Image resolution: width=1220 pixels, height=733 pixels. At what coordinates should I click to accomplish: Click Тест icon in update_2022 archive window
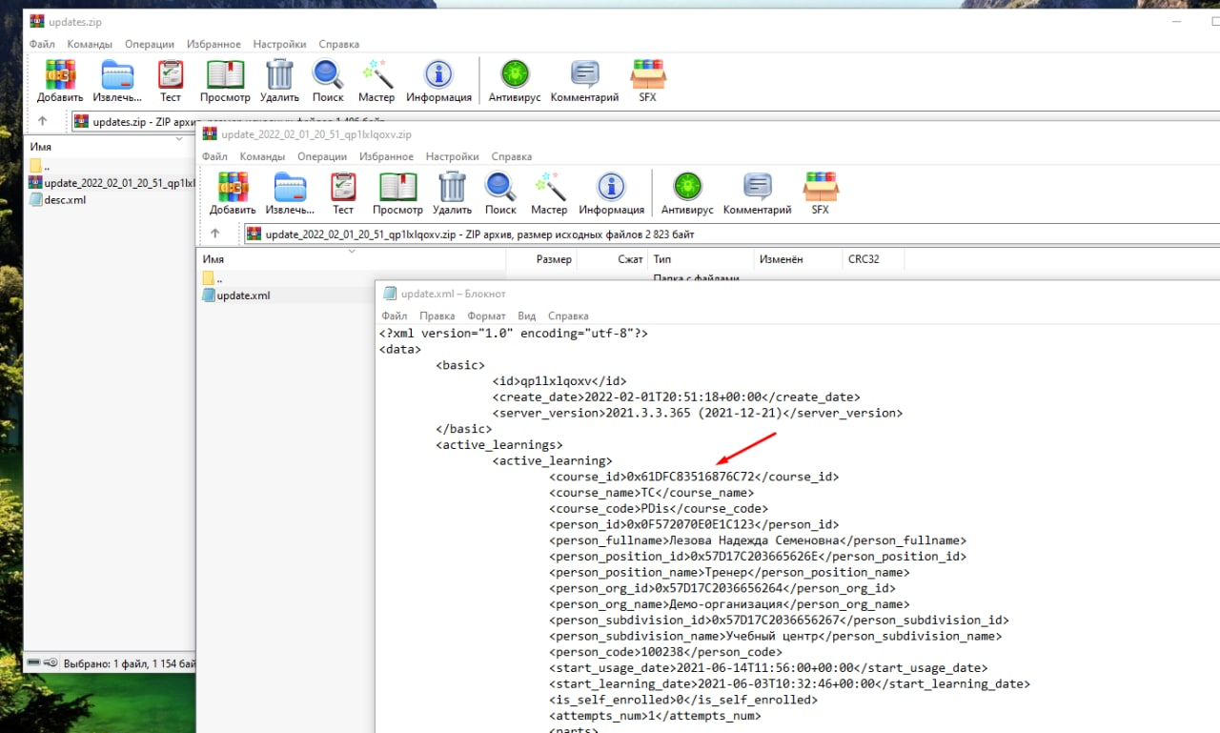pos(343,186)
